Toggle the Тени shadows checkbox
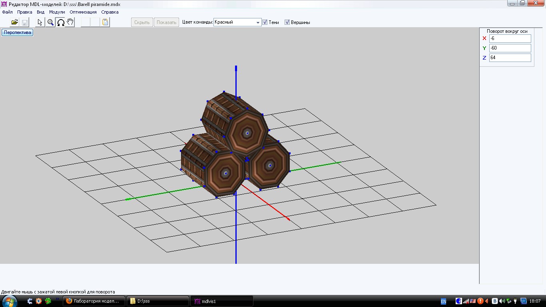The height and width of the screenshot is (307, 546). point(265,22)
